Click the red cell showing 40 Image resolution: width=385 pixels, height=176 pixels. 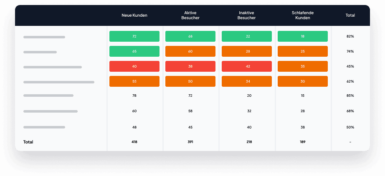134,66
